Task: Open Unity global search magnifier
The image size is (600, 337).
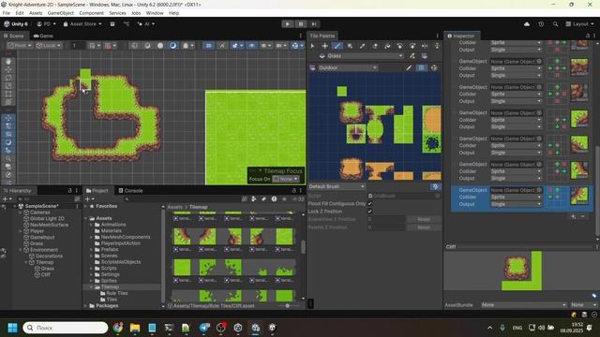Action: coord(555,24)
